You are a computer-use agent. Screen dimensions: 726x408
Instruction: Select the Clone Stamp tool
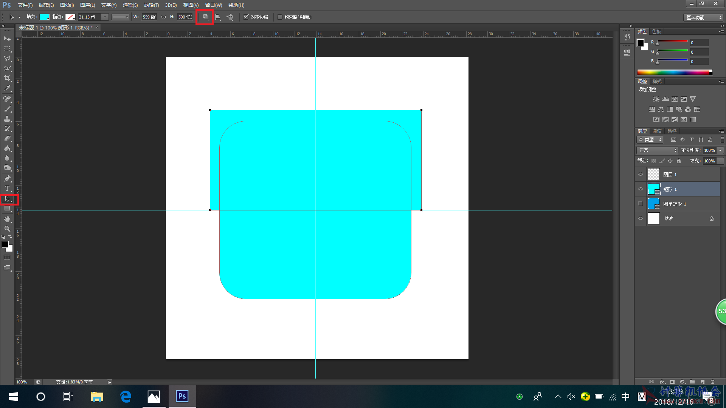7,119
